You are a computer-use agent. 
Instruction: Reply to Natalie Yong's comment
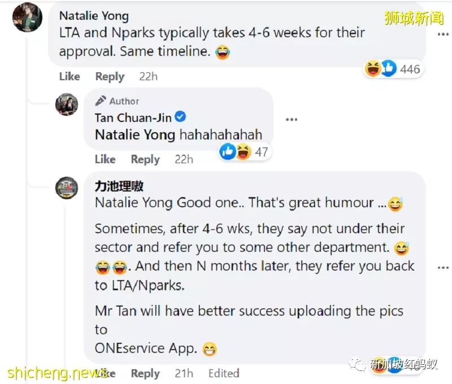(x=110, y=77)
